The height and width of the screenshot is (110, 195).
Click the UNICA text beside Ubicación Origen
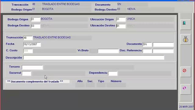tap(131, 19)
